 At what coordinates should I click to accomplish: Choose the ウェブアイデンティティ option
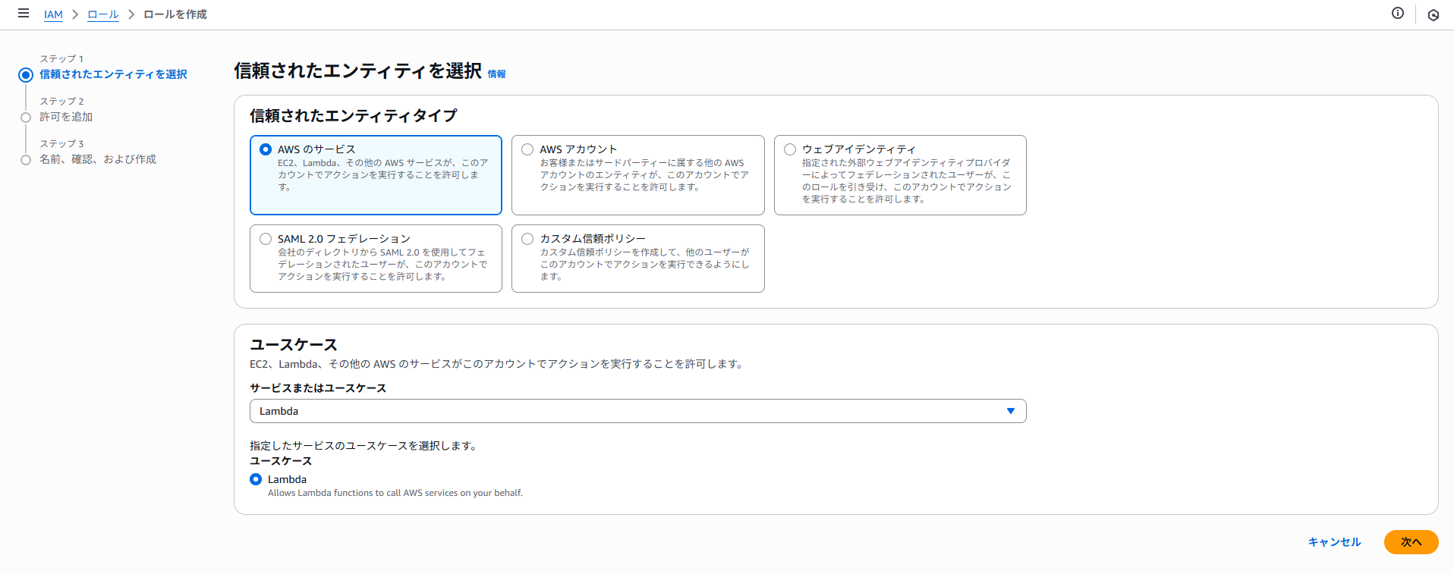[900, 174]
